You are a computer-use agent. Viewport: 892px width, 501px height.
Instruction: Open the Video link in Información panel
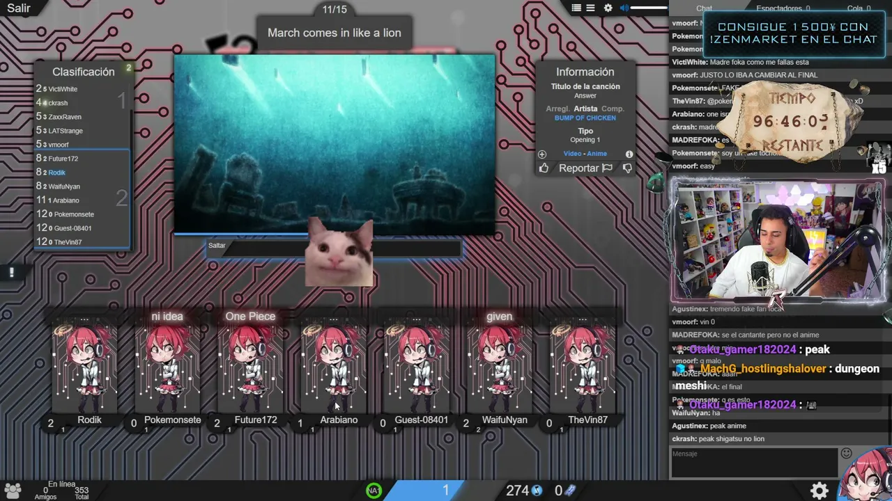pyautogui.click(x=572, y=154)
